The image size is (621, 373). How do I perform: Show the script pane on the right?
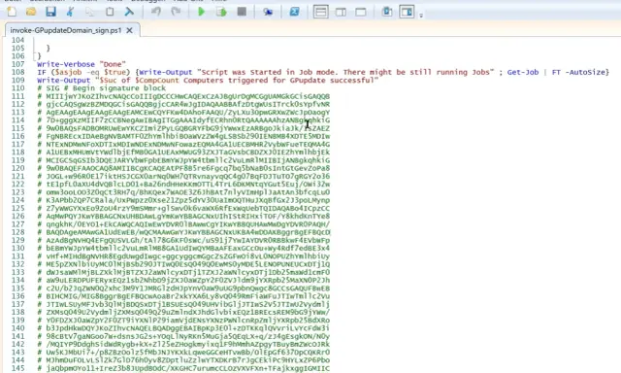pyautogui.click(x=341, y=12)
